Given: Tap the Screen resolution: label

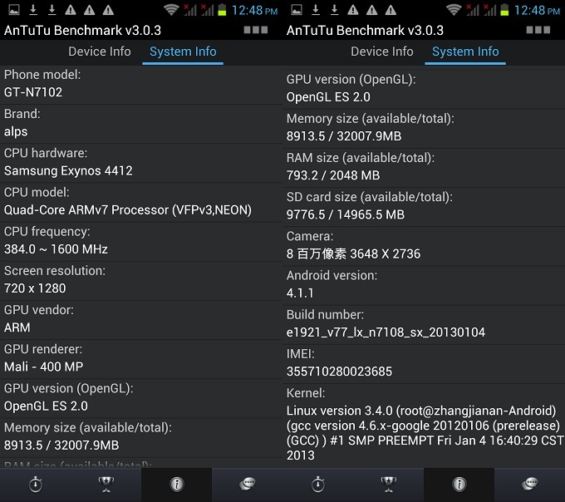Looking at the screenshot, I should tap(54, 271).
